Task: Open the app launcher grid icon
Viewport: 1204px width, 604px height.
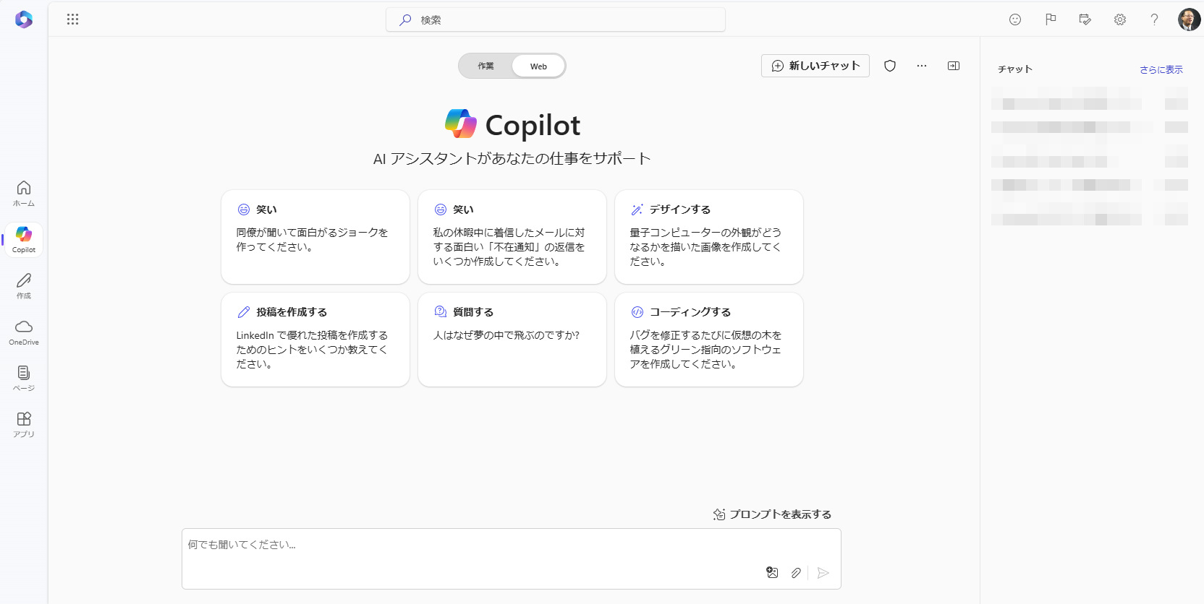Action: click(x=72, y=20)
